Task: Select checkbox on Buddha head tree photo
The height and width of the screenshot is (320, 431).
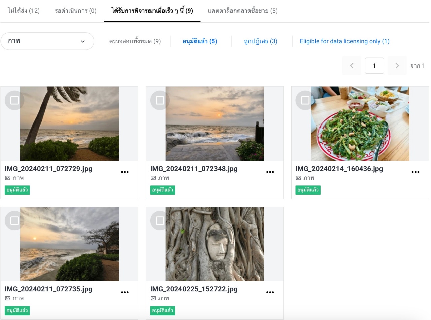Action: tap(160, 221)
